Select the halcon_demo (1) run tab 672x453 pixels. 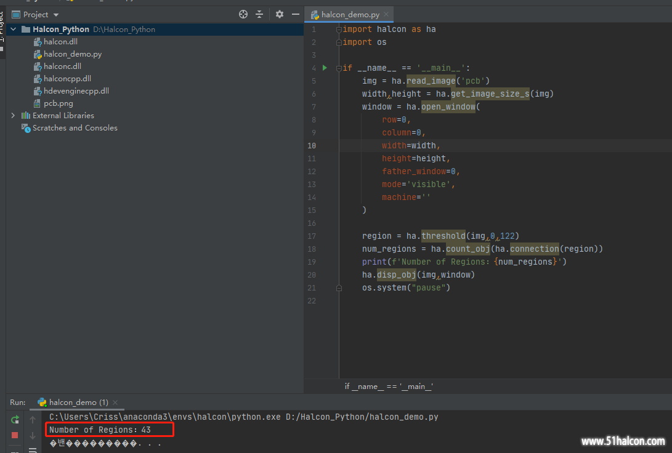pos(78,402)
